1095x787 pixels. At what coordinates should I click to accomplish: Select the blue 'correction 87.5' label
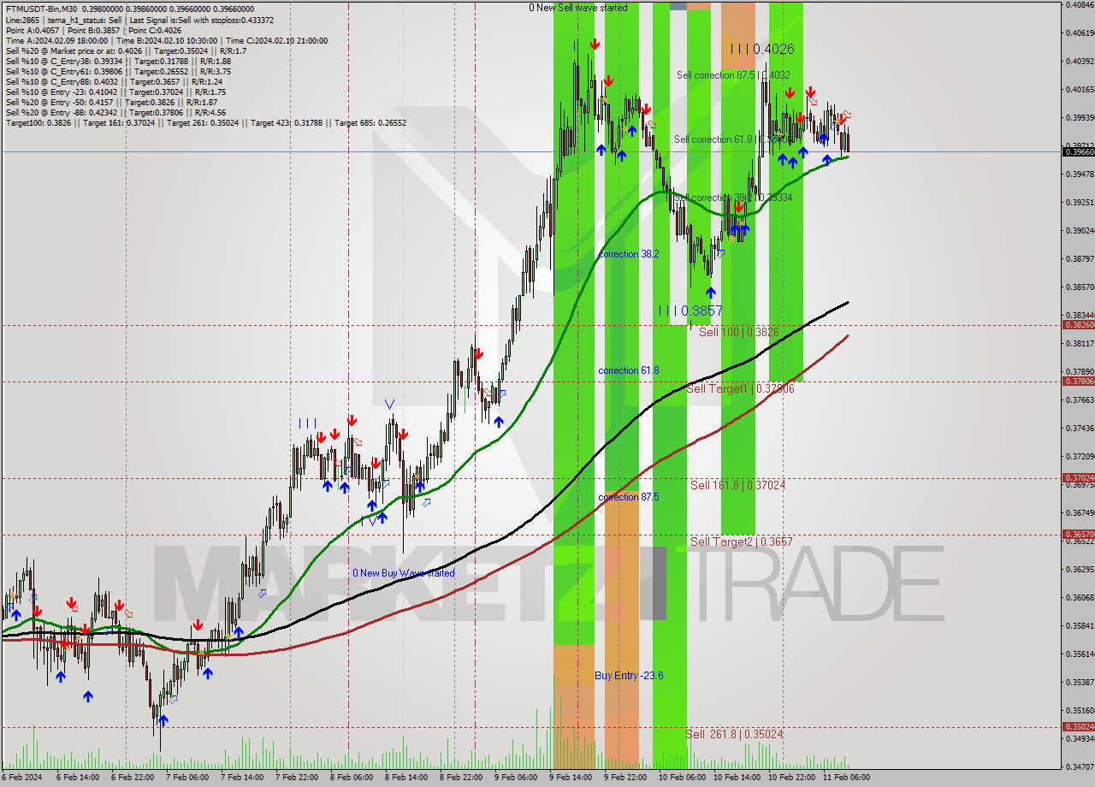coord(629,497)
